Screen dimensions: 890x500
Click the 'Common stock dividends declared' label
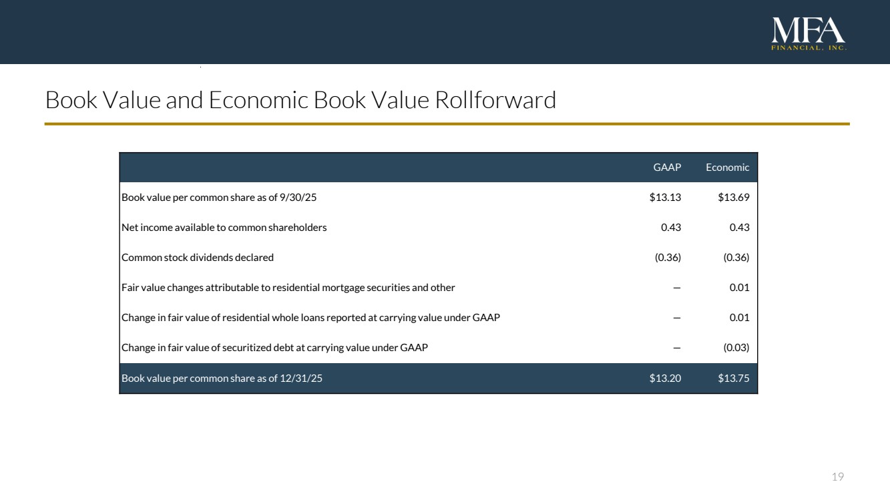[x=198, y=258]
